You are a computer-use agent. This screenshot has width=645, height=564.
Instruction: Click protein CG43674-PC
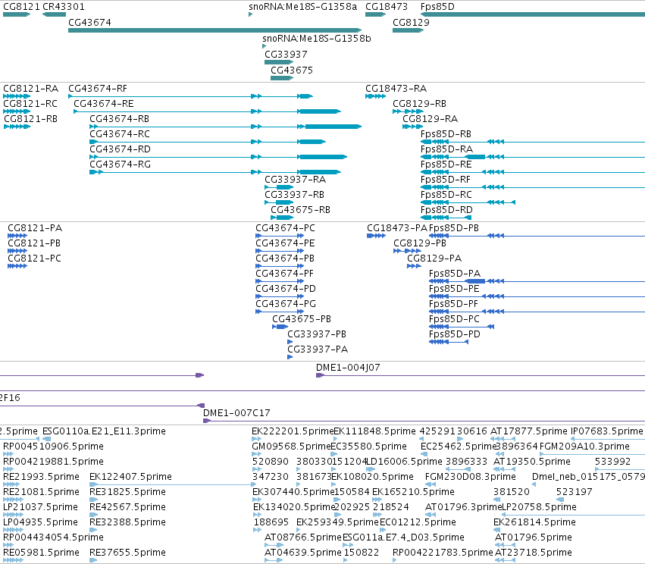[x=285, y=228]
